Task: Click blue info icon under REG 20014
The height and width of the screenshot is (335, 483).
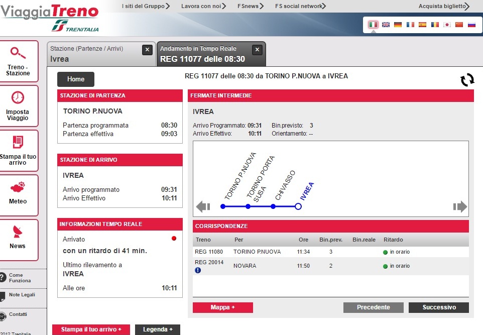Action: (x=198, y=270)
